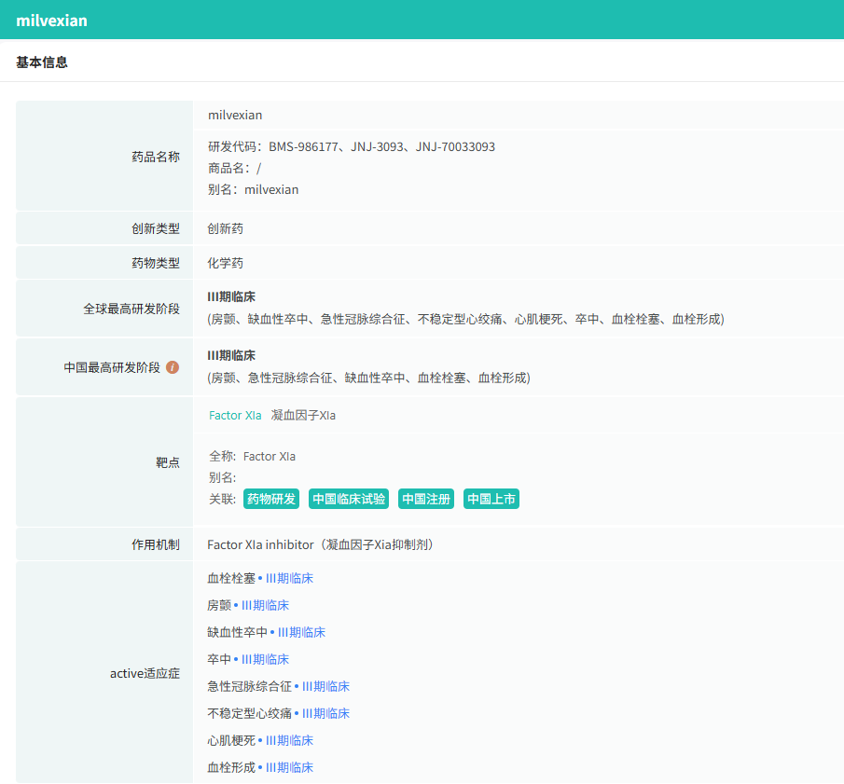Click the 凝血因子XIa target name text
The height and width of the screenshot is (784, 844).
[x=303, y=416]
